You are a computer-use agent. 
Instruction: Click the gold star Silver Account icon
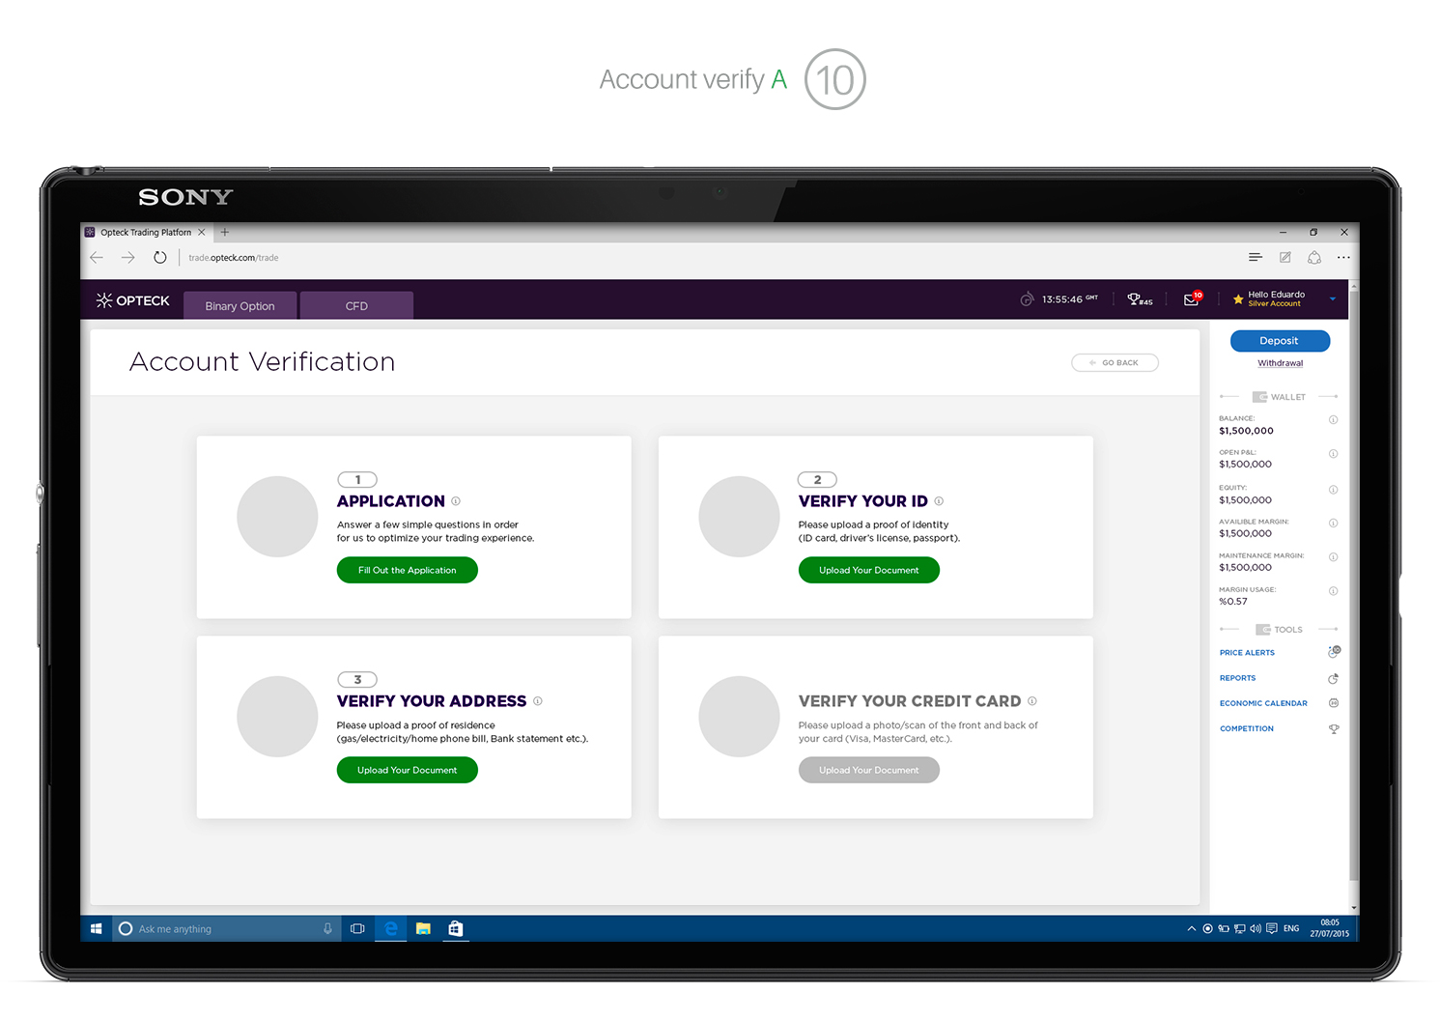click(1238, 299)
